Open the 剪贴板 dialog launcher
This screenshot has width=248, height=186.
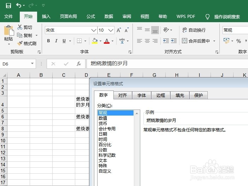(x=39, y=52)
